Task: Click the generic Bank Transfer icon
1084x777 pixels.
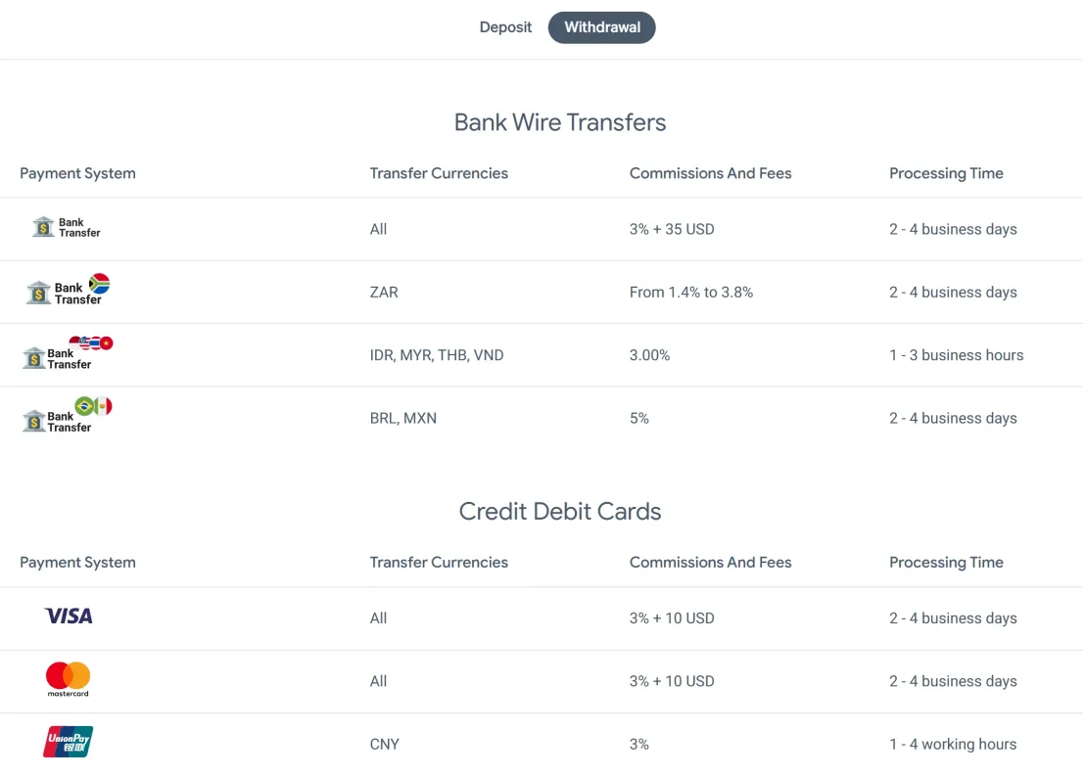Action: (67, 227)
